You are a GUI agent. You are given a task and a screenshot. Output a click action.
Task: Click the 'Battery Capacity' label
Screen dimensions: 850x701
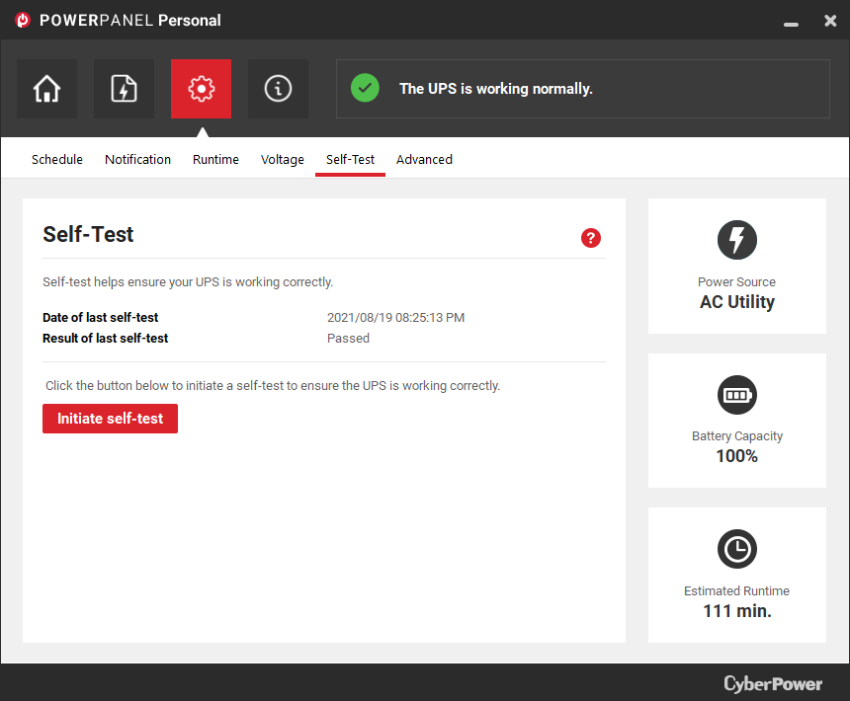pos(737,436)
